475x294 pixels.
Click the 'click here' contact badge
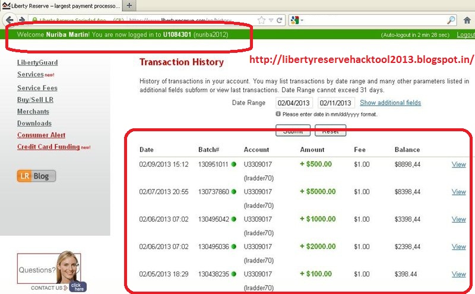(x=78, y=287)
